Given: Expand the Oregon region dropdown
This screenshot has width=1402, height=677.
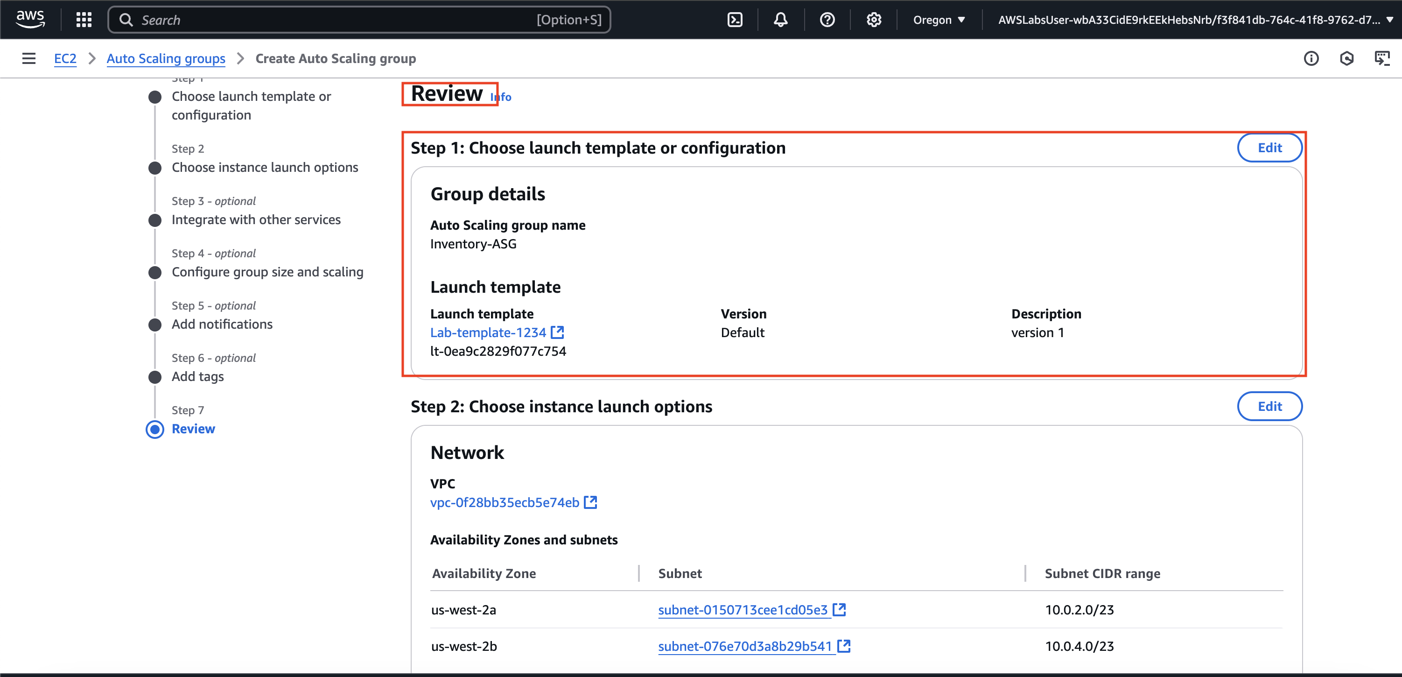Looking at the screenshot, I should coord(939,20).
